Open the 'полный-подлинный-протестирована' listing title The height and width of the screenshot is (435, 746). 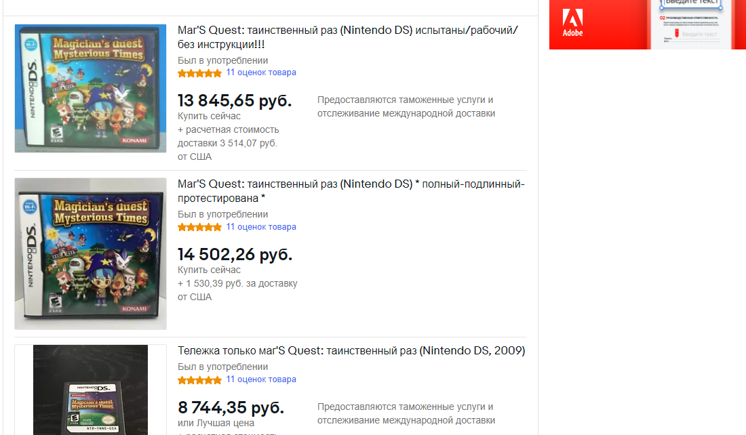[x=351, y=191]
